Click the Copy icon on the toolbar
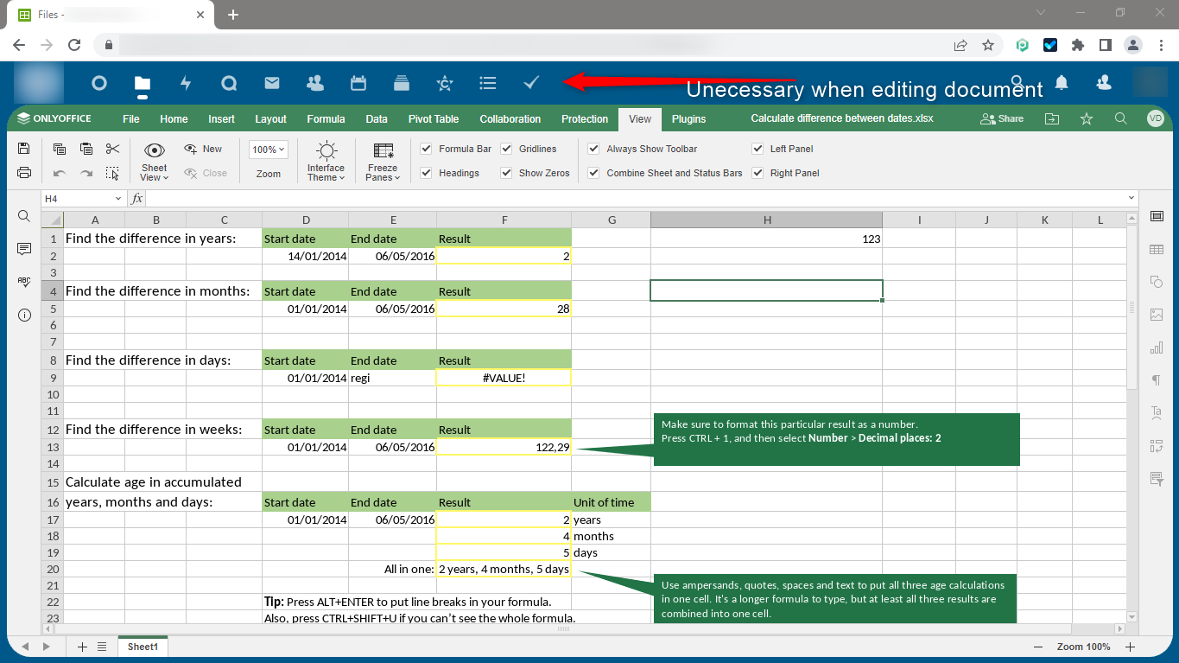 (x=59, y=149)
